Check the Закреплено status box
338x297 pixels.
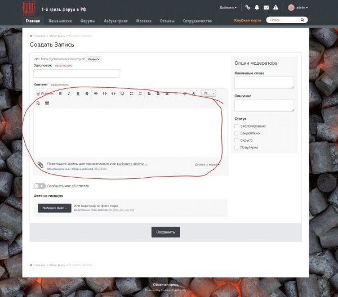pos(237,133)
